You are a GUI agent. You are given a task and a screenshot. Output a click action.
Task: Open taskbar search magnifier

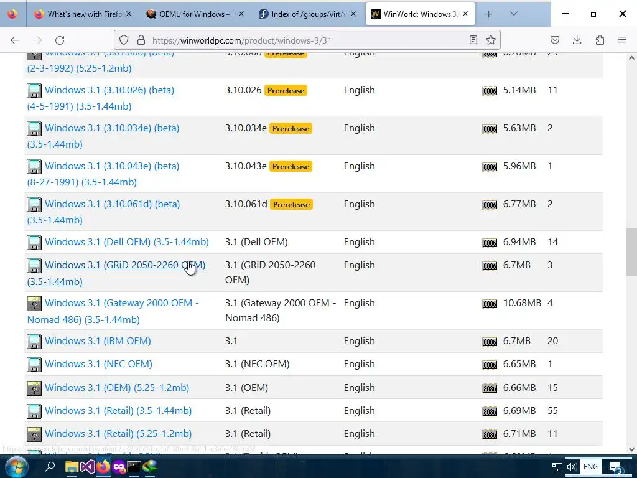pos(50,467)
